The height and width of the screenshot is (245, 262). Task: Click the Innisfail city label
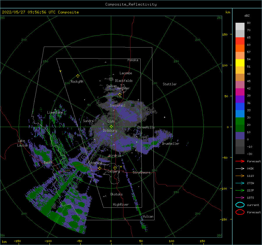pos(118,105)
